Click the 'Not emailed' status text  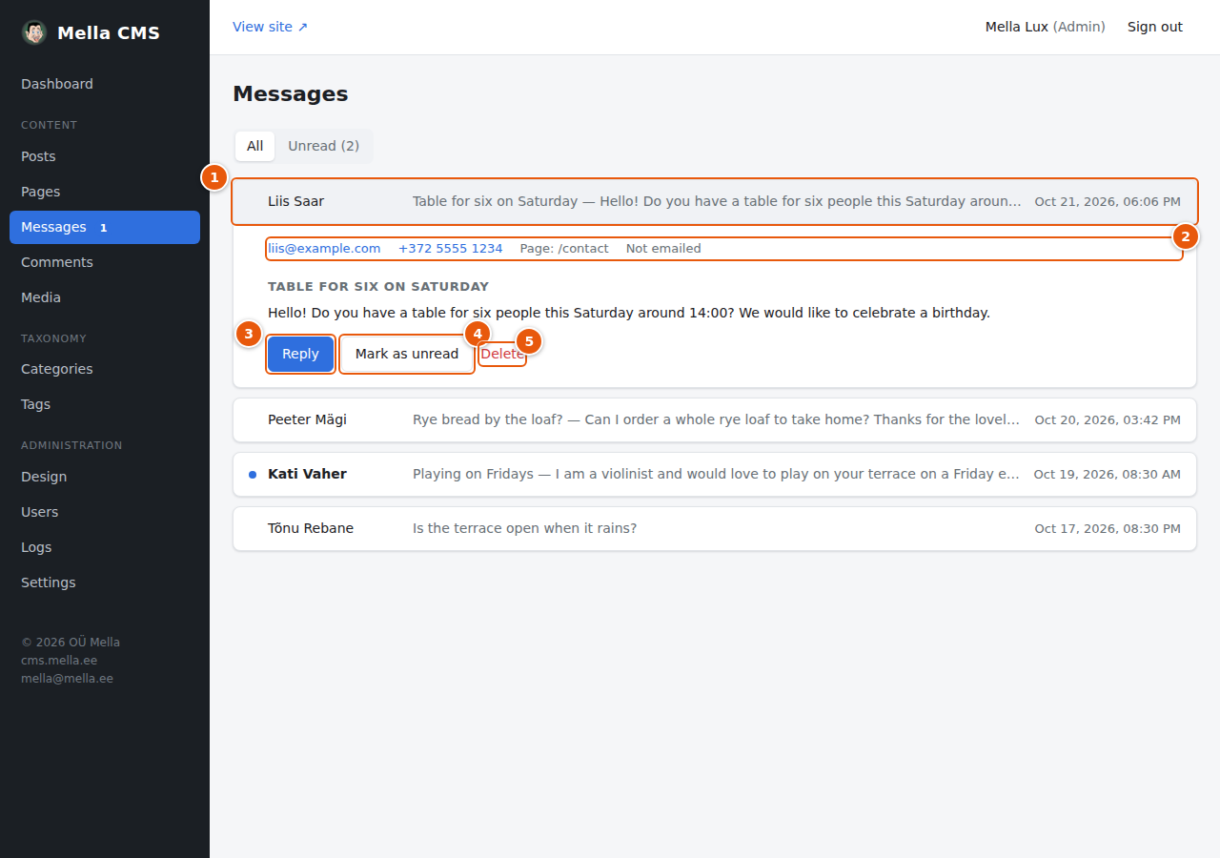pyautogui.click(x=663, y=249)
